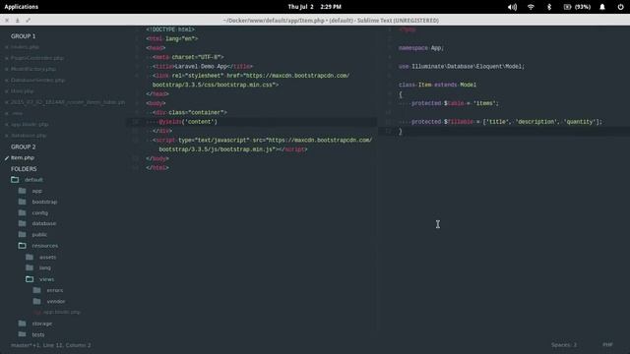
Task: Click the Bluetooth indicator icon
Action: coord(549,7)
